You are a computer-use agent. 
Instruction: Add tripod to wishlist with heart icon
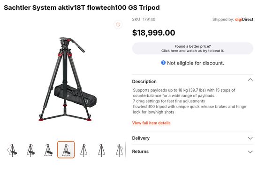tap(118, 25)
